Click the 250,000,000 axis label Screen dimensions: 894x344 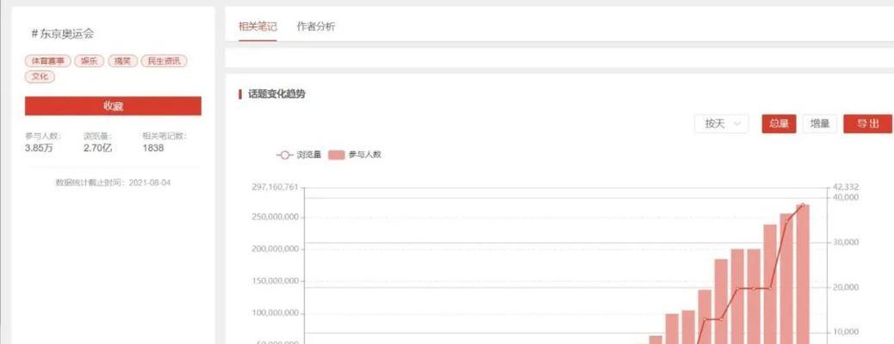275,217
